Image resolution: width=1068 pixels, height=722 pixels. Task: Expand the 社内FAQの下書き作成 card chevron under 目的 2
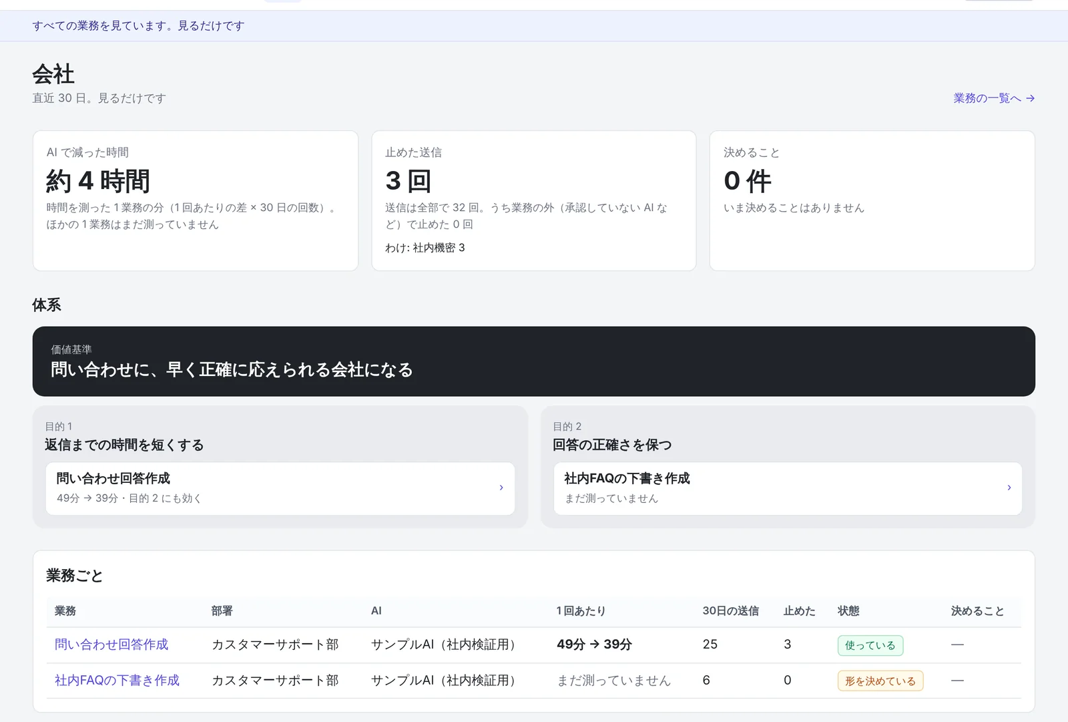(1009, 488)
